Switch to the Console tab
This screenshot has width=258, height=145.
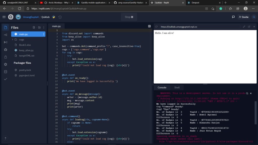[x=162, y=88]
